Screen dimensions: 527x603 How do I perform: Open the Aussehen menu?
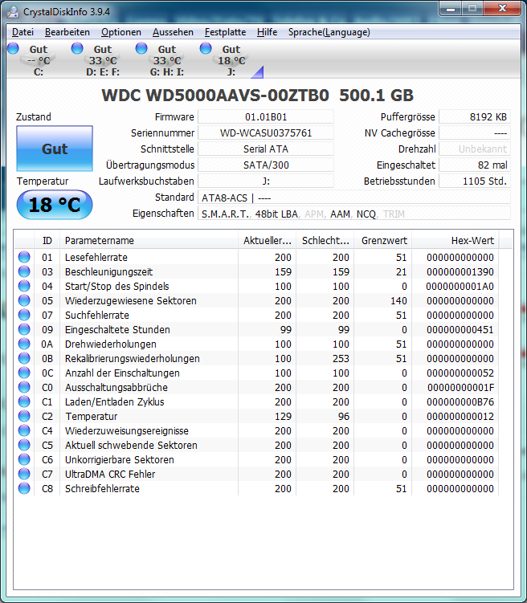[x=173, y=32]
